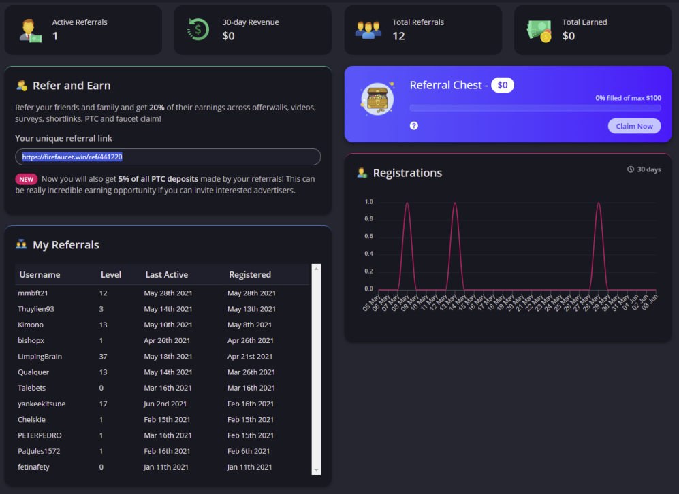Click the My Referrals panel icon
679x494 pixels.
pos(21,244)
